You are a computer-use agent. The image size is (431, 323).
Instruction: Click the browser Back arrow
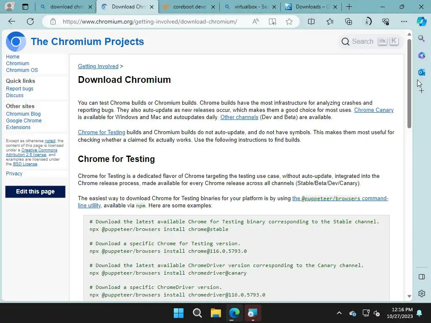11,21
